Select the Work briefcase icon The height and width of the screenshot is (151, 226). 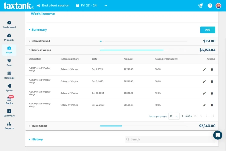click(9, 48)
